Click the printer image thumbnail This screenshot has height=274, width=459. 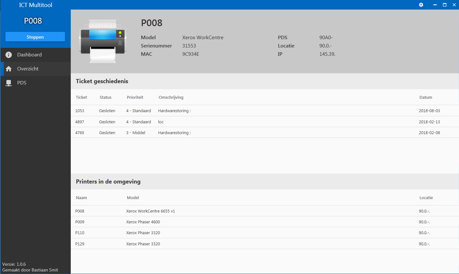(x=103, y=41)
